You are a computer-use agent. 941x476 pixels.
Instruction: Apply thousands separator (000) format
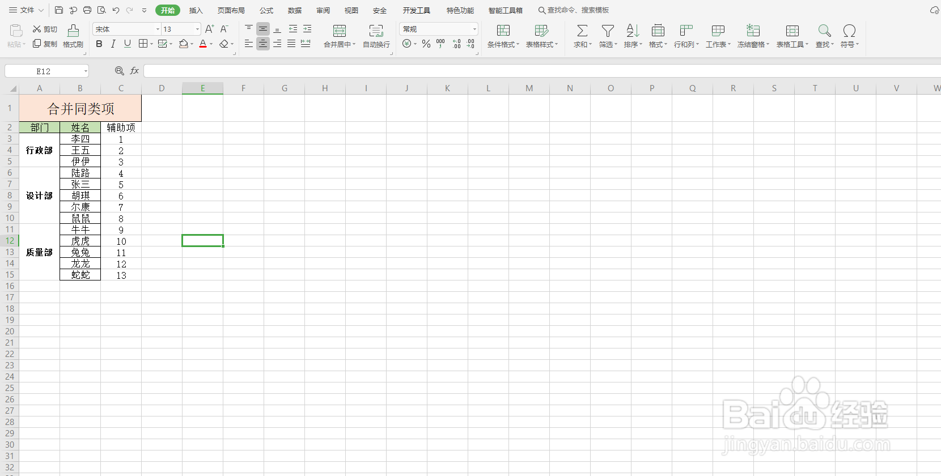point(440,44)
